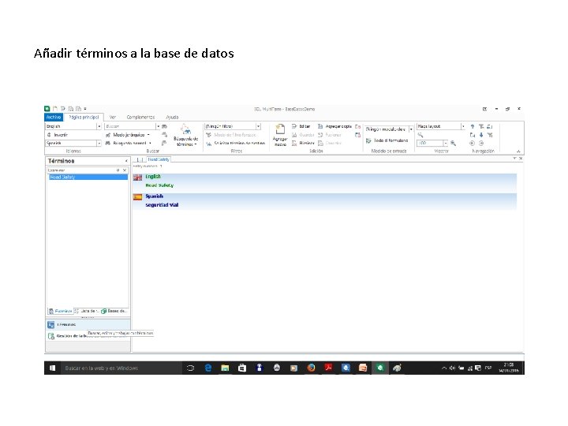Image resolution: width=568 pixels, height=426 pixels.
Task: Click the search binoculars icon beside Buscar field
Action: pos(164,126)
